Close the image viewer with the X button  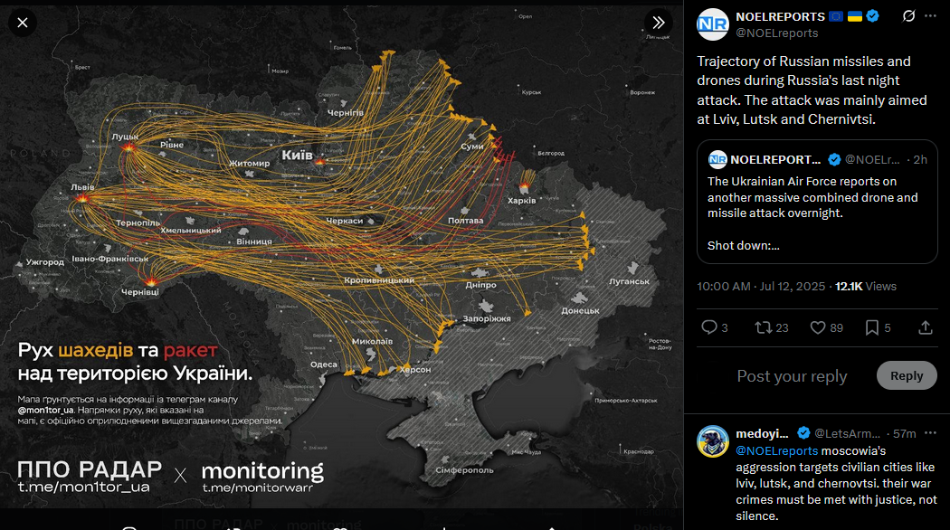click(x=23, y=23)
